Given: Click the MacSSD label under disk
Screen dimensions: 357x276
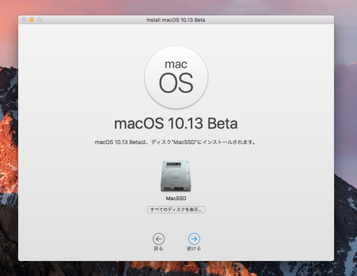Looking at the screenshot, I should (x=176, y=198).
